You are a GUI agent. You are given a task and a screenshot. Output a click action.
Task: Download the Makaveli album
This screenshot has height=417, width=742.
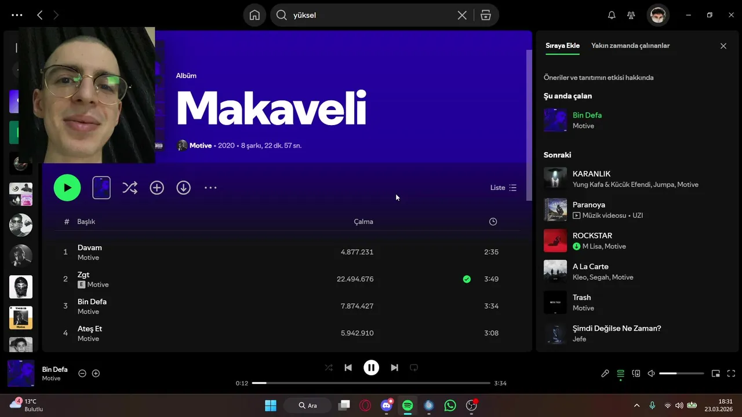[183, 188]
